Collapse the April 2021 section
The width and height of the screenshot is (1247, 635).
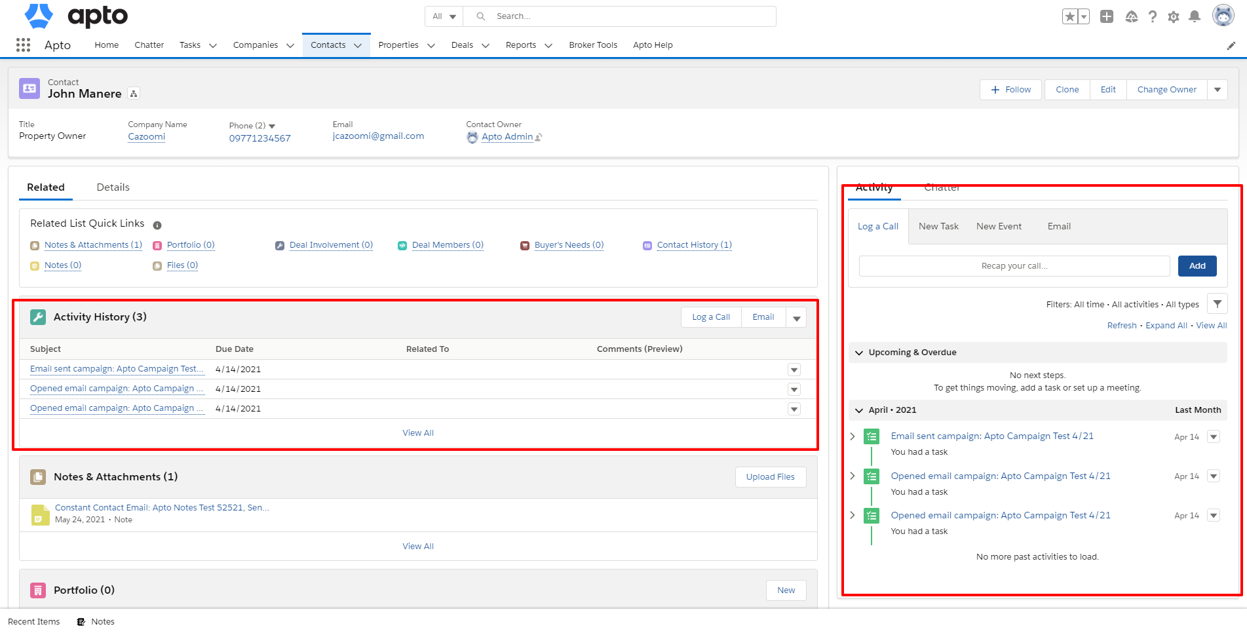pyautogui.click(x=859, y=410)
